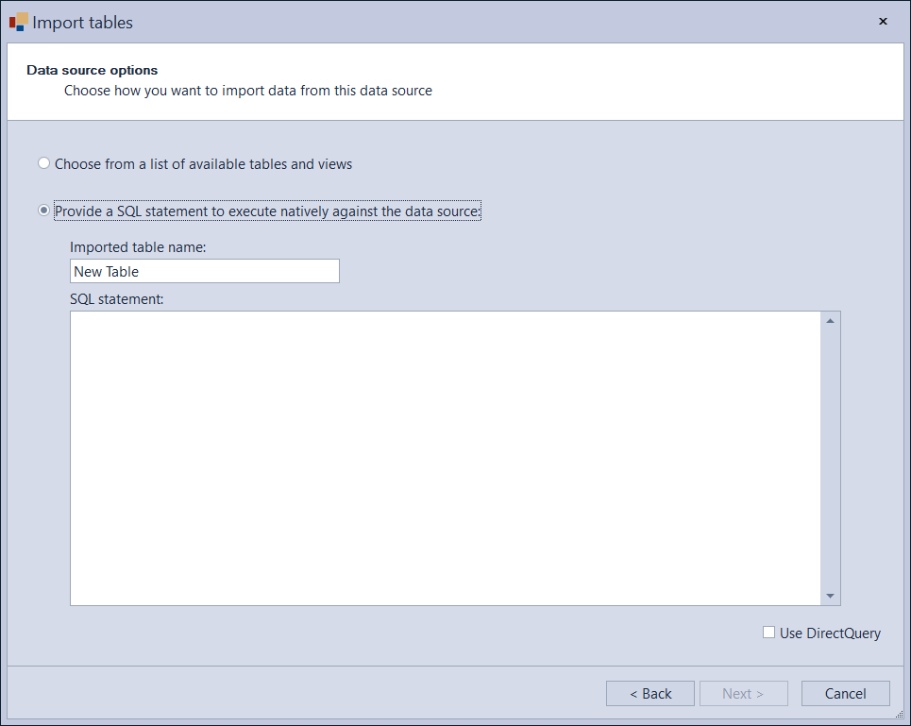
Task: Place cursor in the SQL statement editor
Action: (444, 453)
